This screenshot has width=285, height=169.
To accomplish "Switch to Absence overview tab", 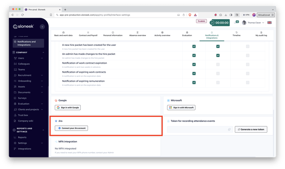I will (x=138, y=34).
